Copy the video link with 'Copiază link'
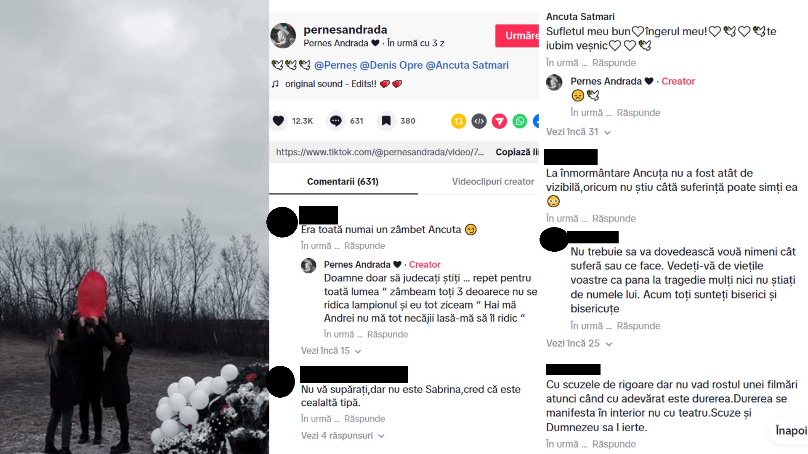Viewport: 808px width, 454px height. point(517,152)
